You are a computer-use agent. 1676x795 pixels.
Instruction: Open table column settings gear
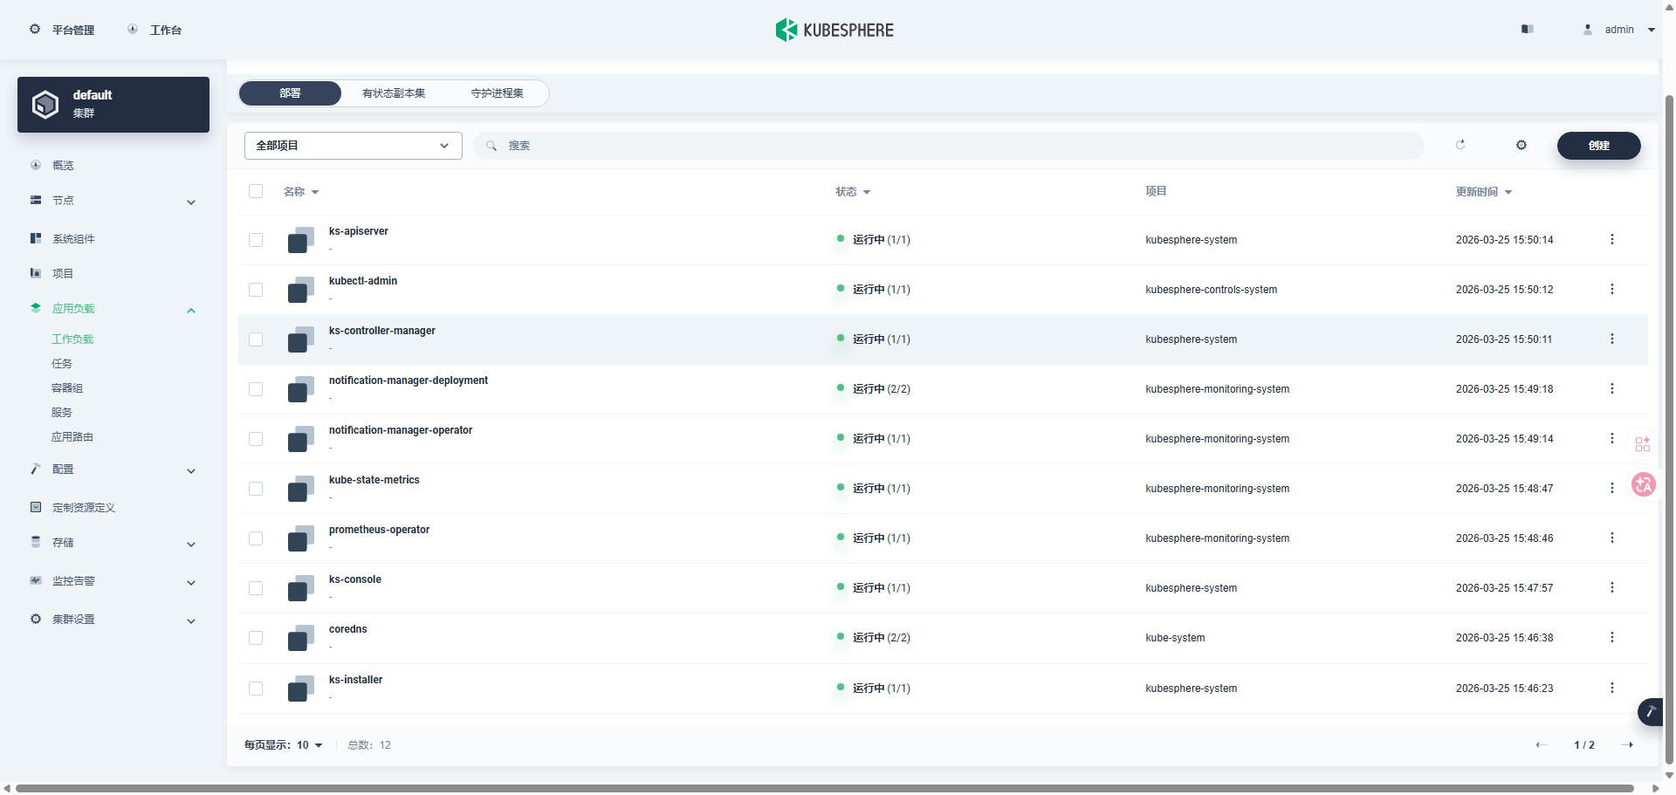coord(1521,145)
